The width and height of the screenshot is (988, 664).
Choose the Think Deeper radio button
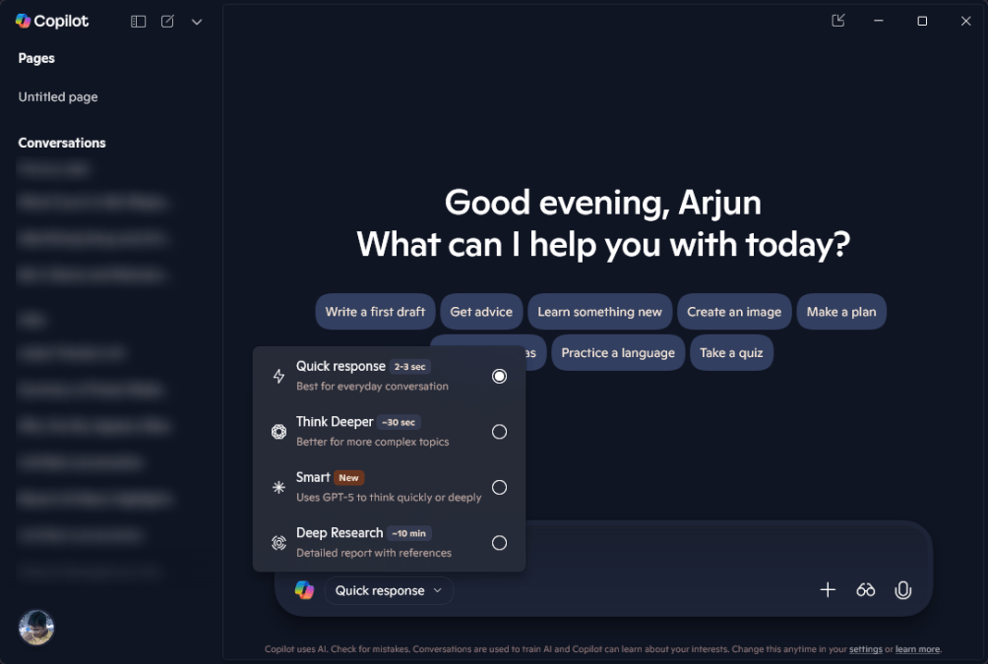coord(499,431)
